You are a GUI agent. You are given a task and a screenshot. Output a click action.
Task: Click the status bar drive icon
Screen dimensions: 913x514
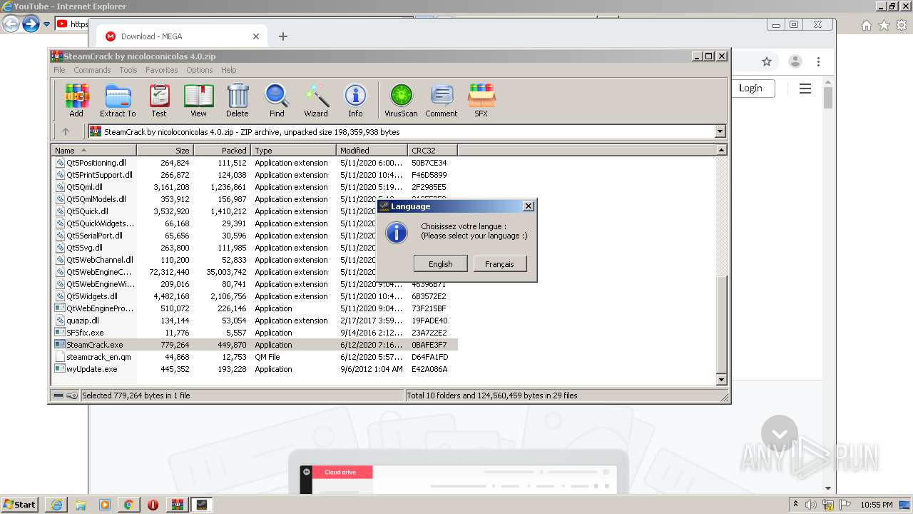59,395
